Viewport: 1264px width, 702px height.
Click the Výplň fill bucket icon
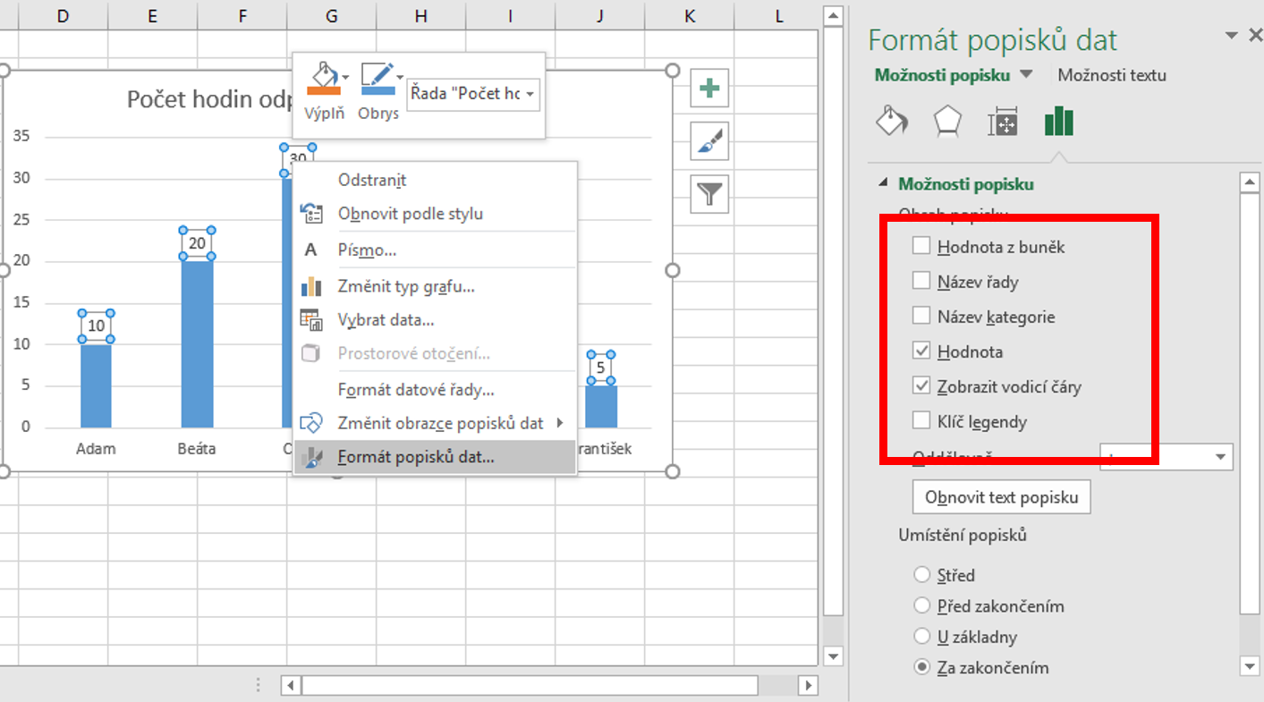(x=323, y=78)
